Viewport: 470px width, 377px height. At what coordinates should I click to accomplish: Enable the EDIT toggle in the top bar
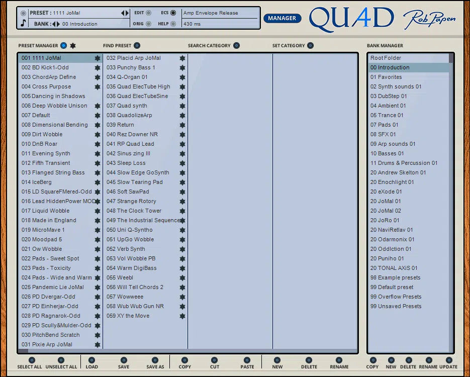pos(149,13)
